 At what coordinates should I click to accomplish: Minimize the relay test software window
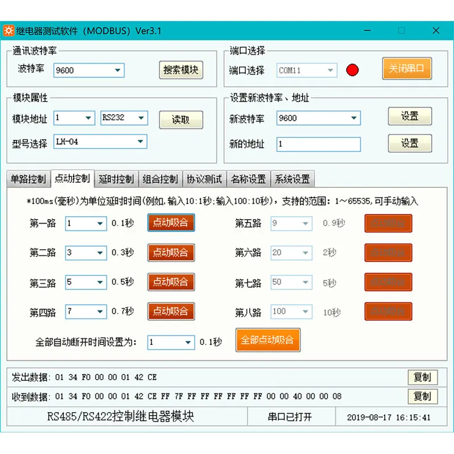[x=367, y=31]
